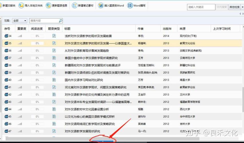Select the title 对外汉语教材中文化因素设置分析

point(87,109)
